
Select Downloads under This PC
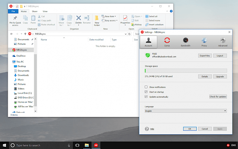[21, 75]
